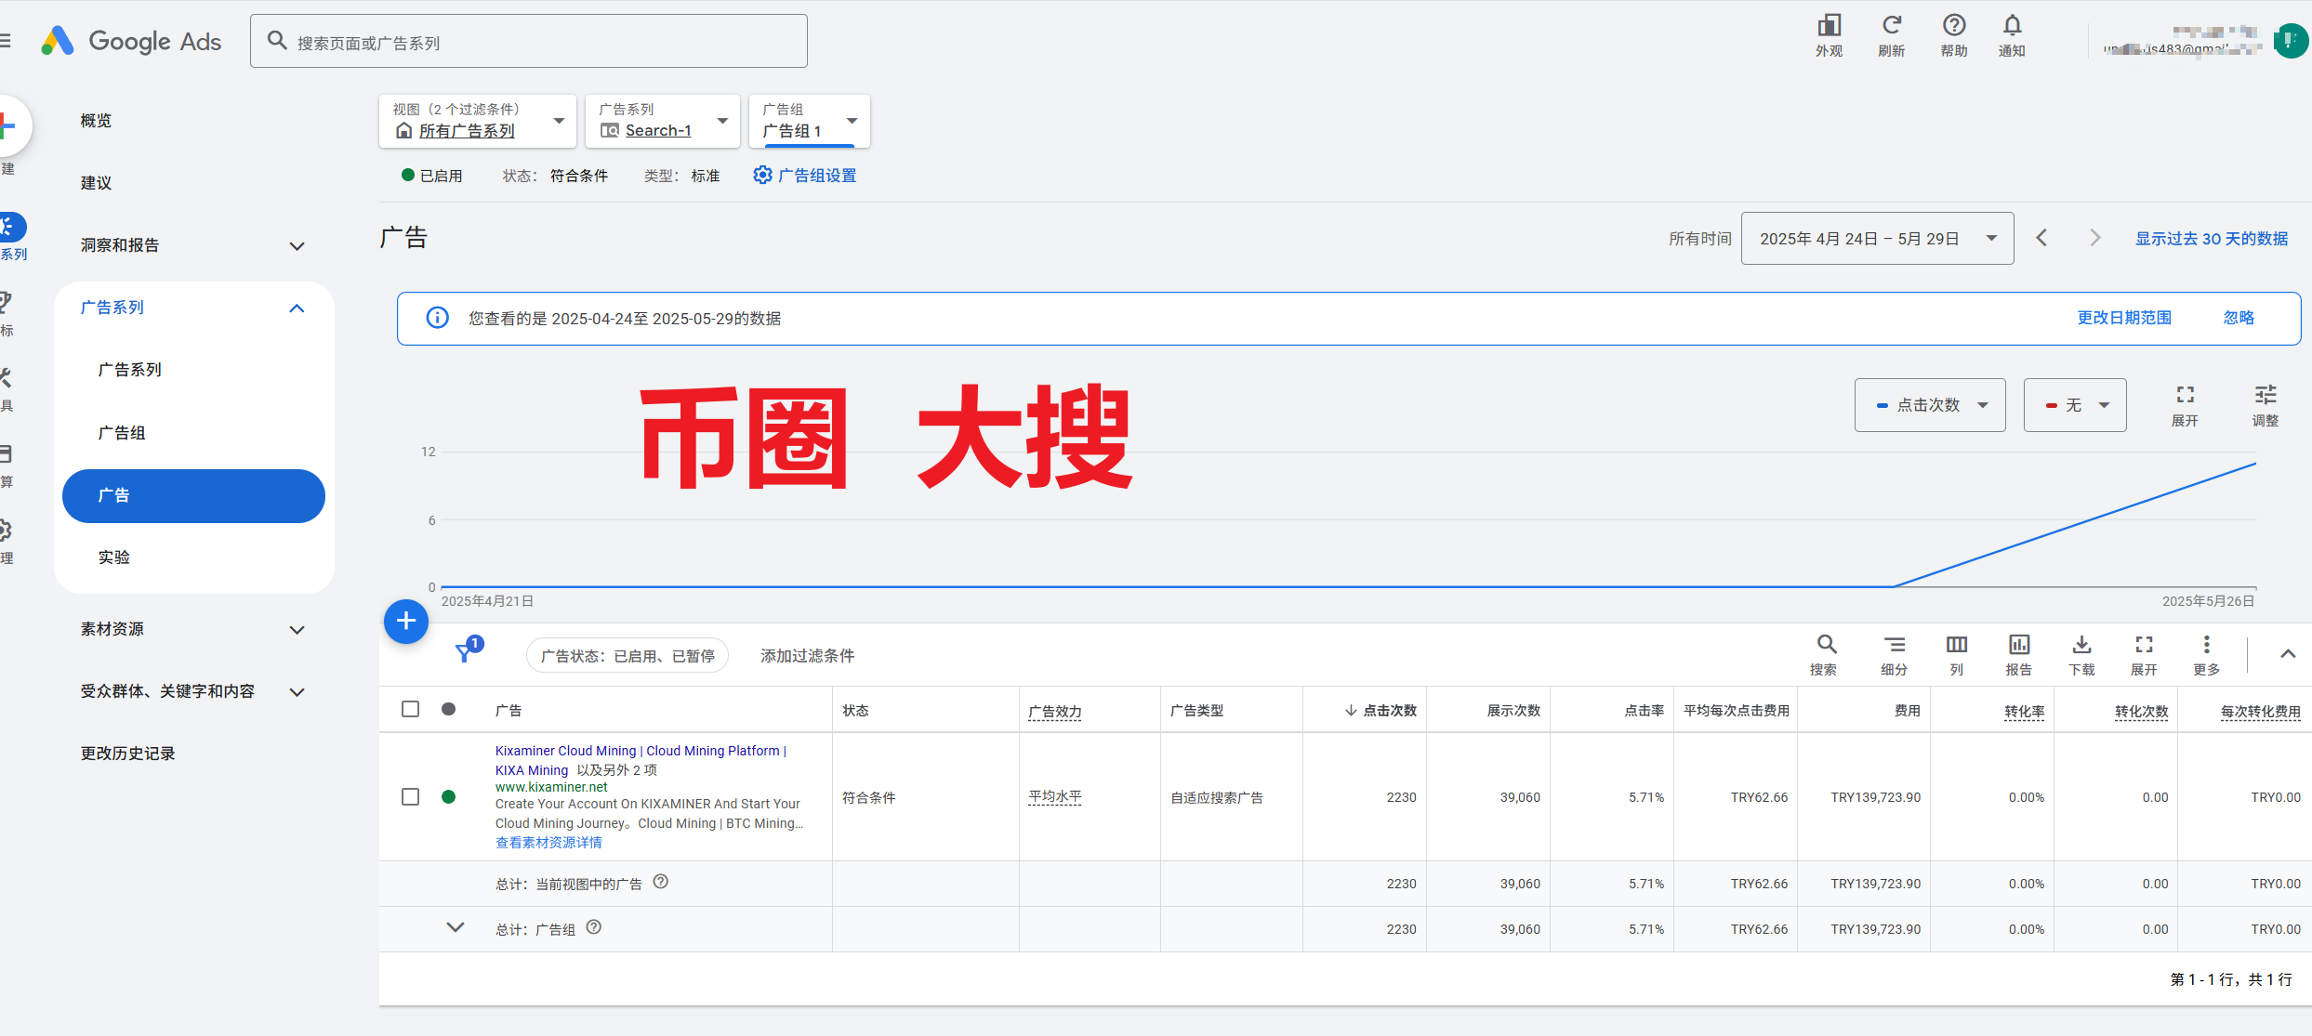Select the Kixaminer ad row checkbox

tap(410, 796)
